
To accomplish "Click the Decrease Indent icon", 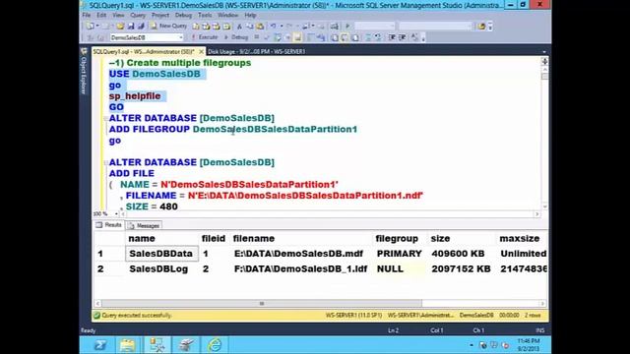I will click(x=392, y=37).
